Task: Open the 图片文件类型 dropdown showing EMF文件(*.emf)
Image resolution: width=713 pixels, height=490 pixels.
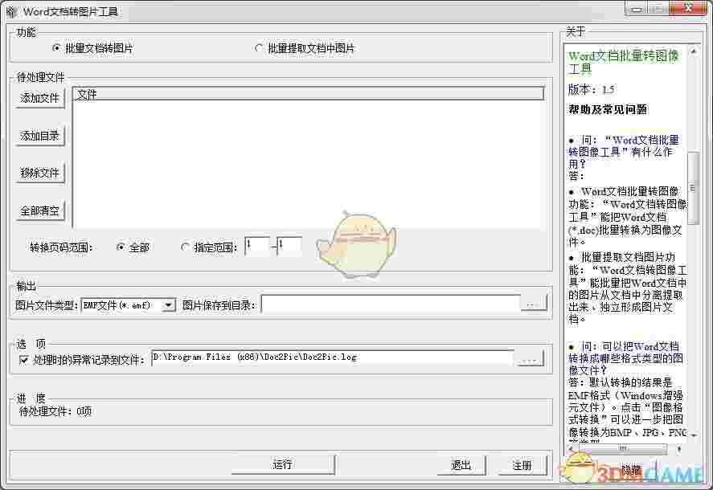Action: point(168,304)
